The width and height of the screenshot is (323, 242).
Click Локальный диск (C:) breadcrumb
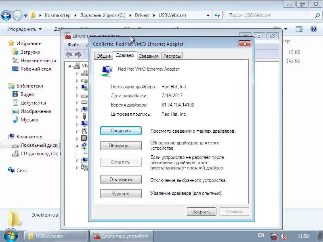tap(103, 15)
